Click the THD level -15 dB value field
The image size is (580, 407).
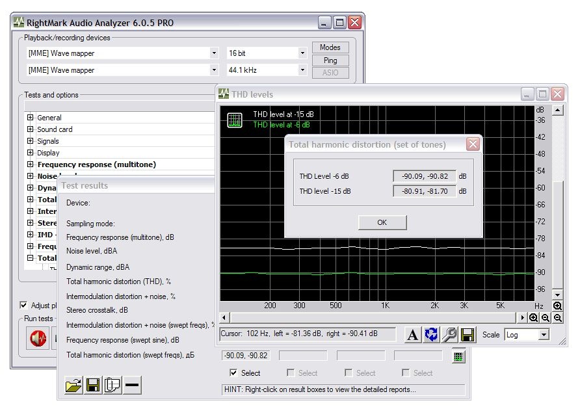425,191
